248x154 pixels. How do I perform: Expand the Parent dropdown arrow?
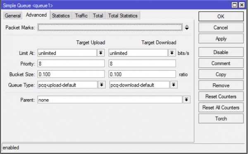click(x=186, y=100)
